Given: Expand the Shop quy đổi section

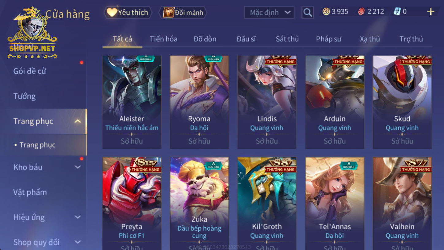Looking at the screenshot, I should (78, 242).
